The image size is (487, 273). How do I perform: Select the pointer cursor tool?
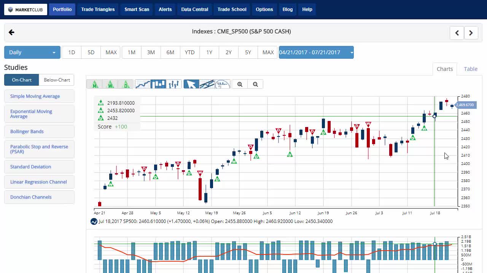click(x=191, y=84)
